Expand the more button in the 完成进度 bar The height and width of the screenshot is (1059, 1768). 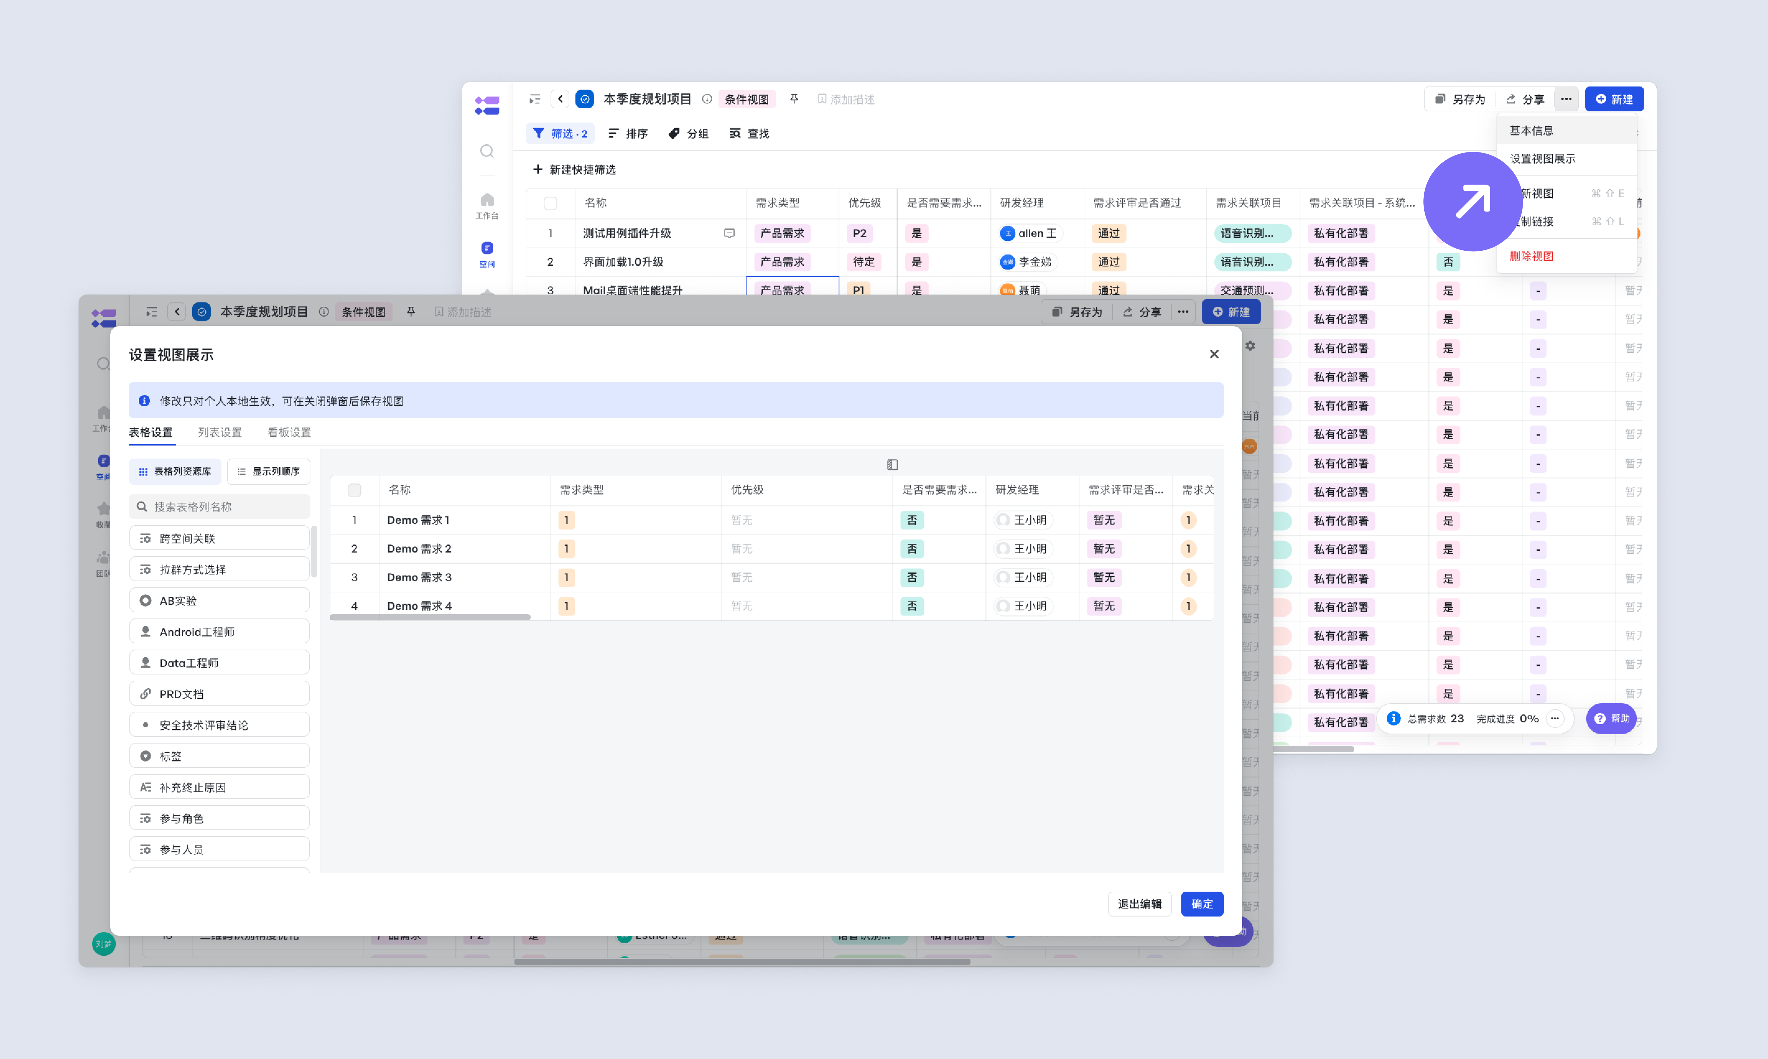1555,719
